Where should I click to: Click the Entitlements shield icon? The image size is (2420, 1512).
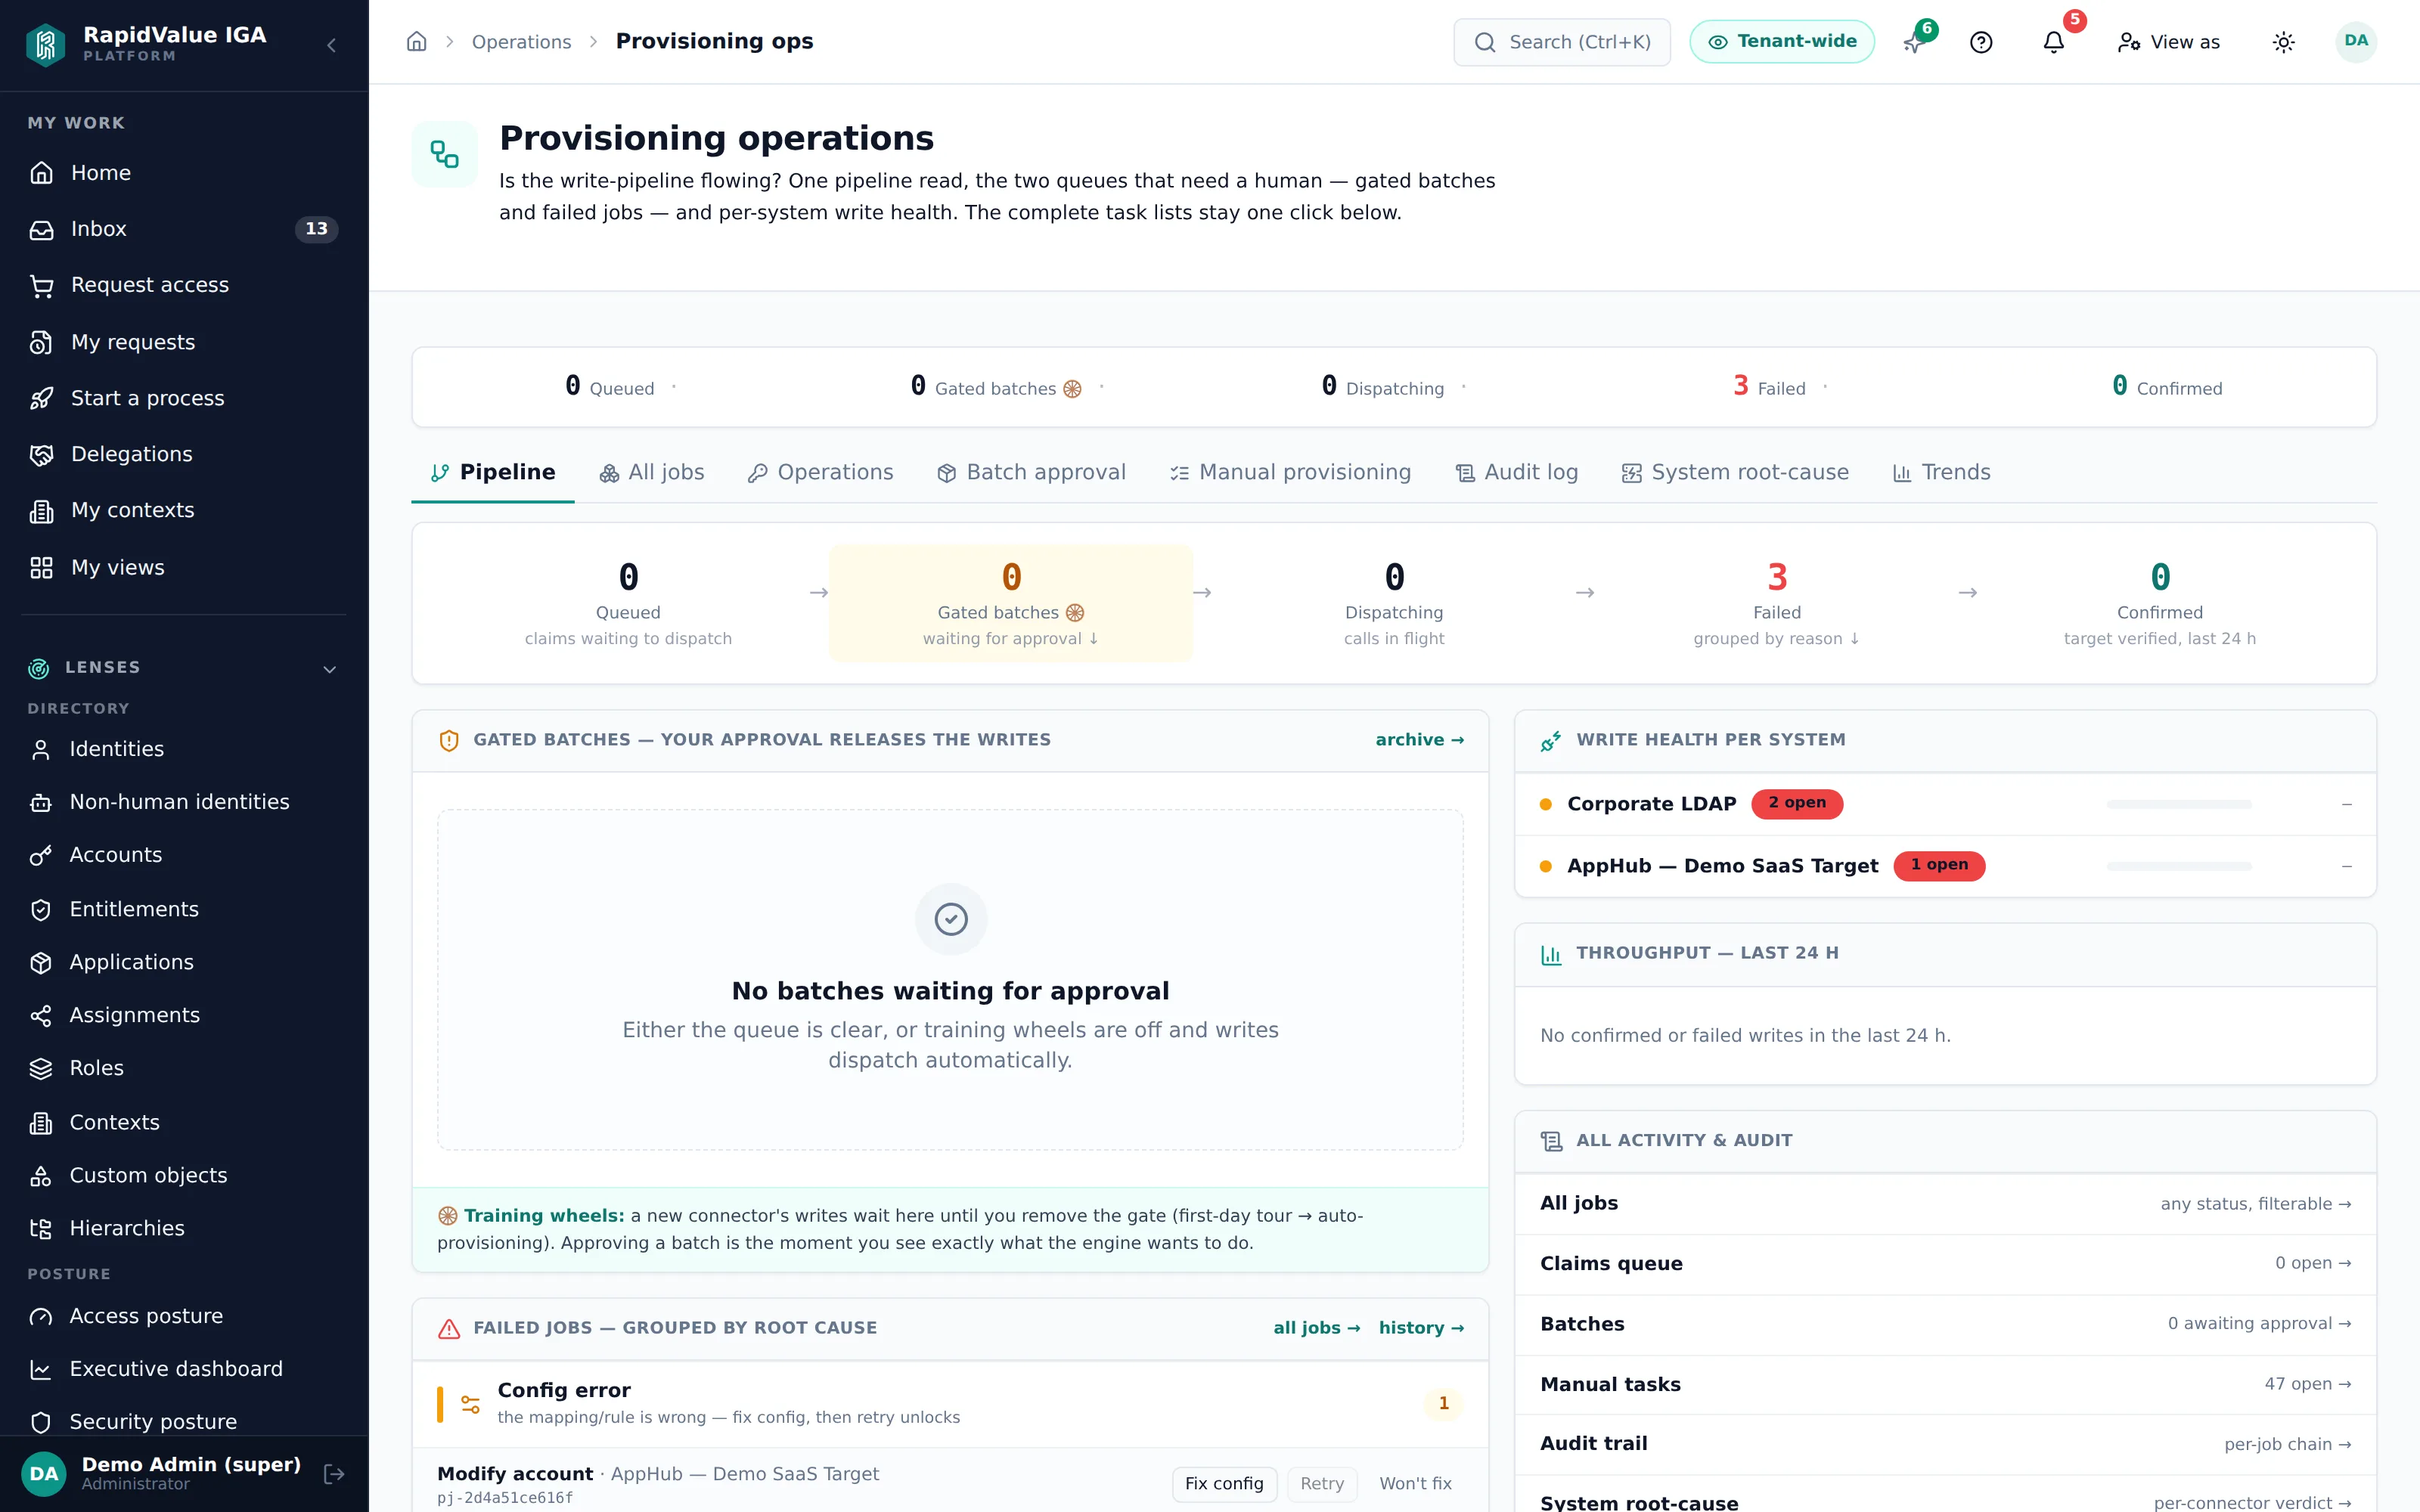(40, 909)
